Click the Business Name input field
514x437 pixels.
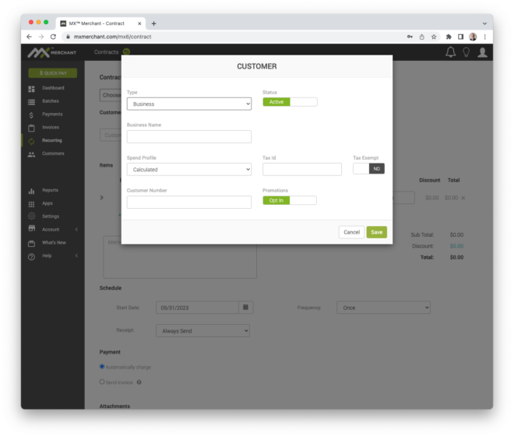point(189,136)
